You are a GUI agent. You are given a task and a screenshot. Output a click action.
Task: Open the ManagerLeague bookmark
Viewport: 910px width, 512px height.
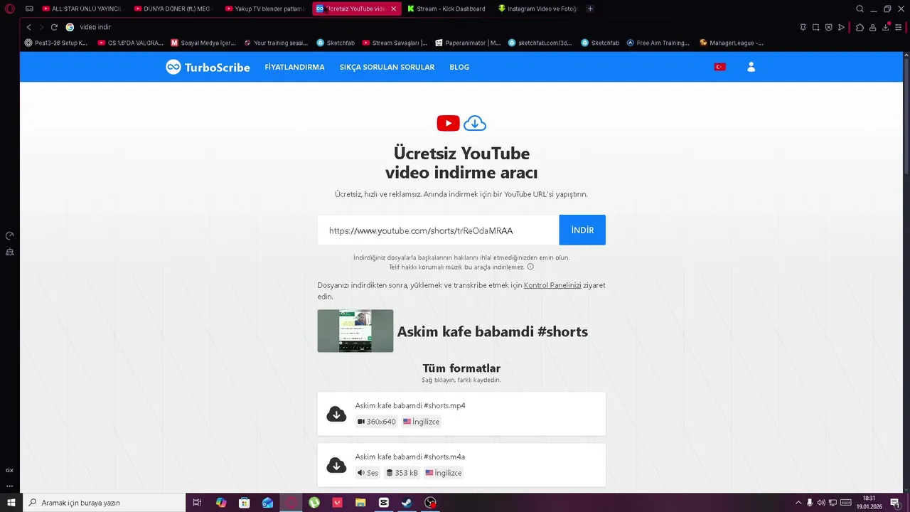point(732,43)
